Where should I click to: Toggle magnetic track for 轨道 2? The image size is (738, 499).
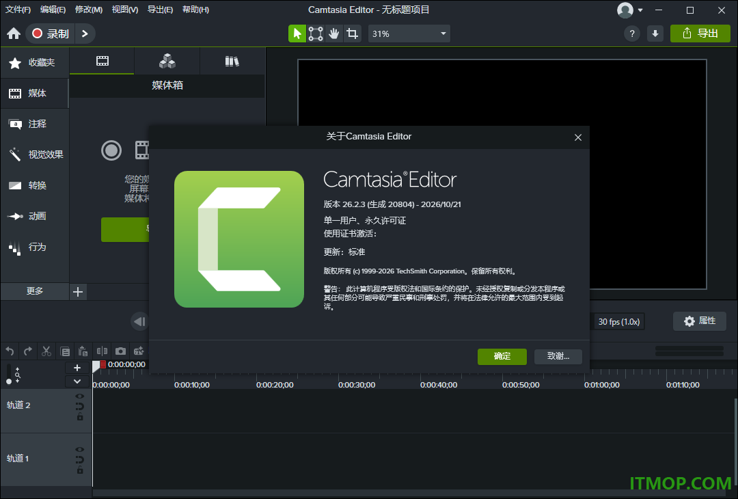pos(79,406)
